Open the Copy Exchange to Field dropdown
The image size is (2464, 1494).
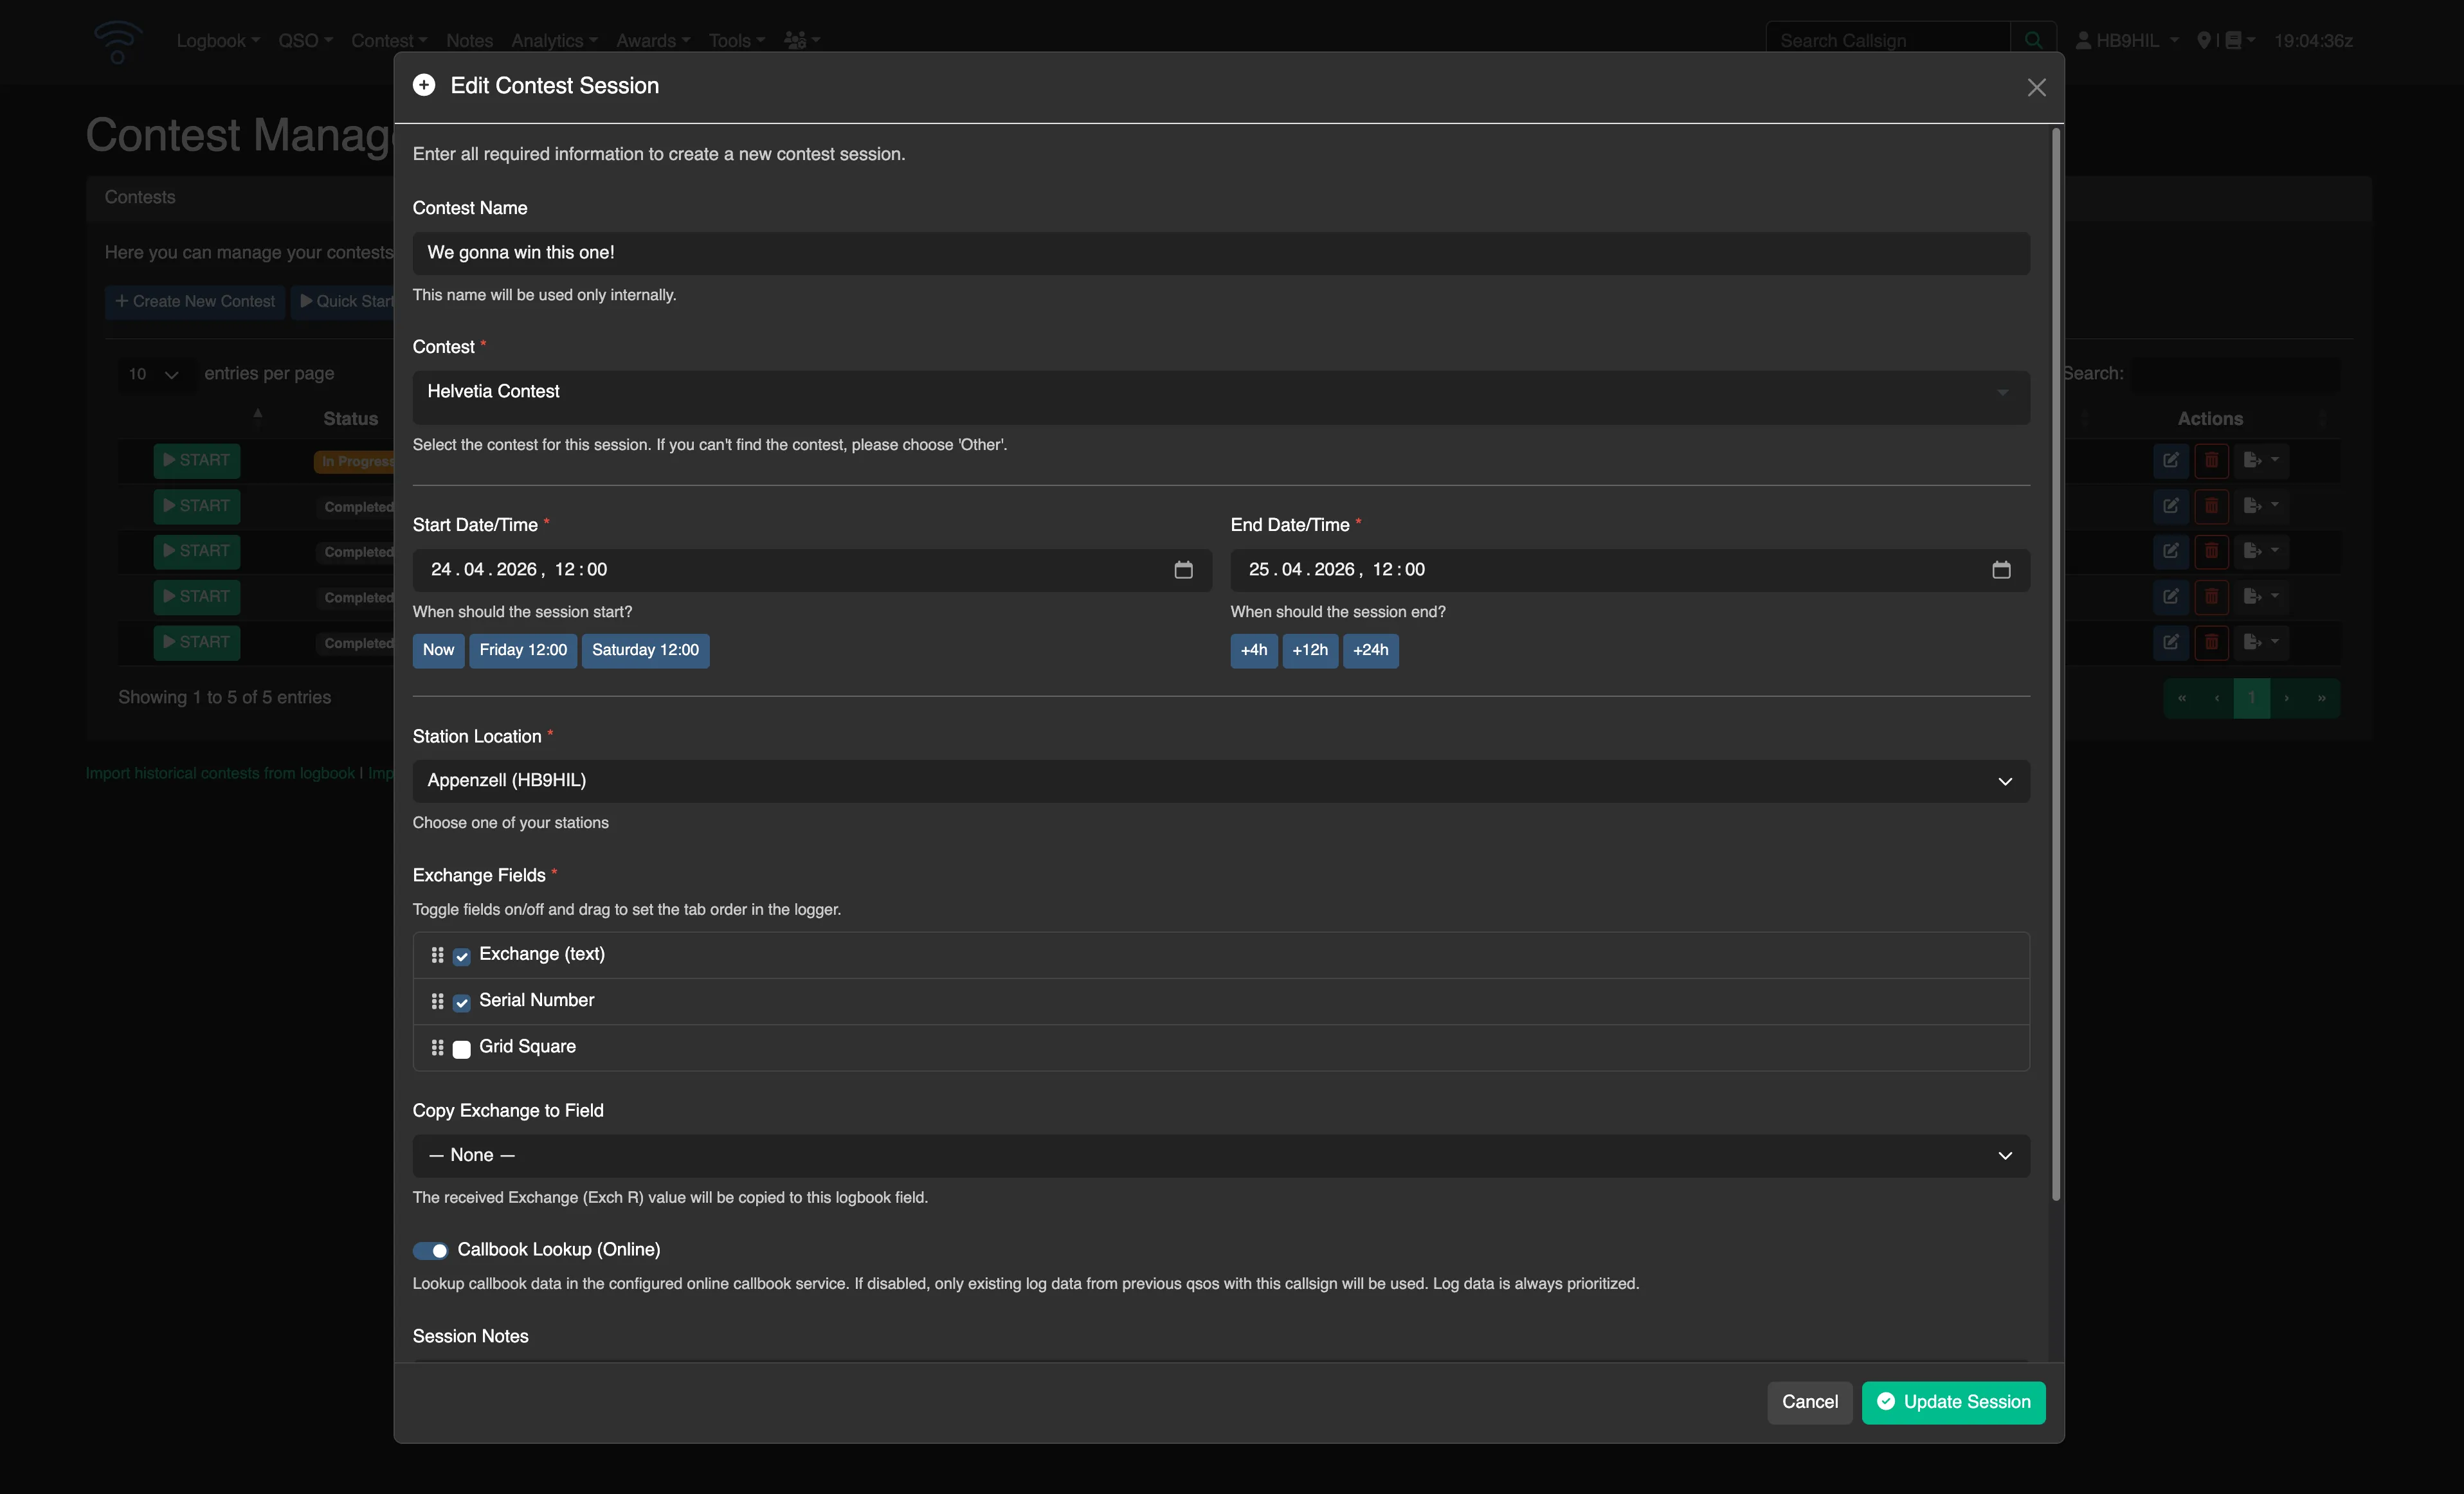pos(1221,1155)
